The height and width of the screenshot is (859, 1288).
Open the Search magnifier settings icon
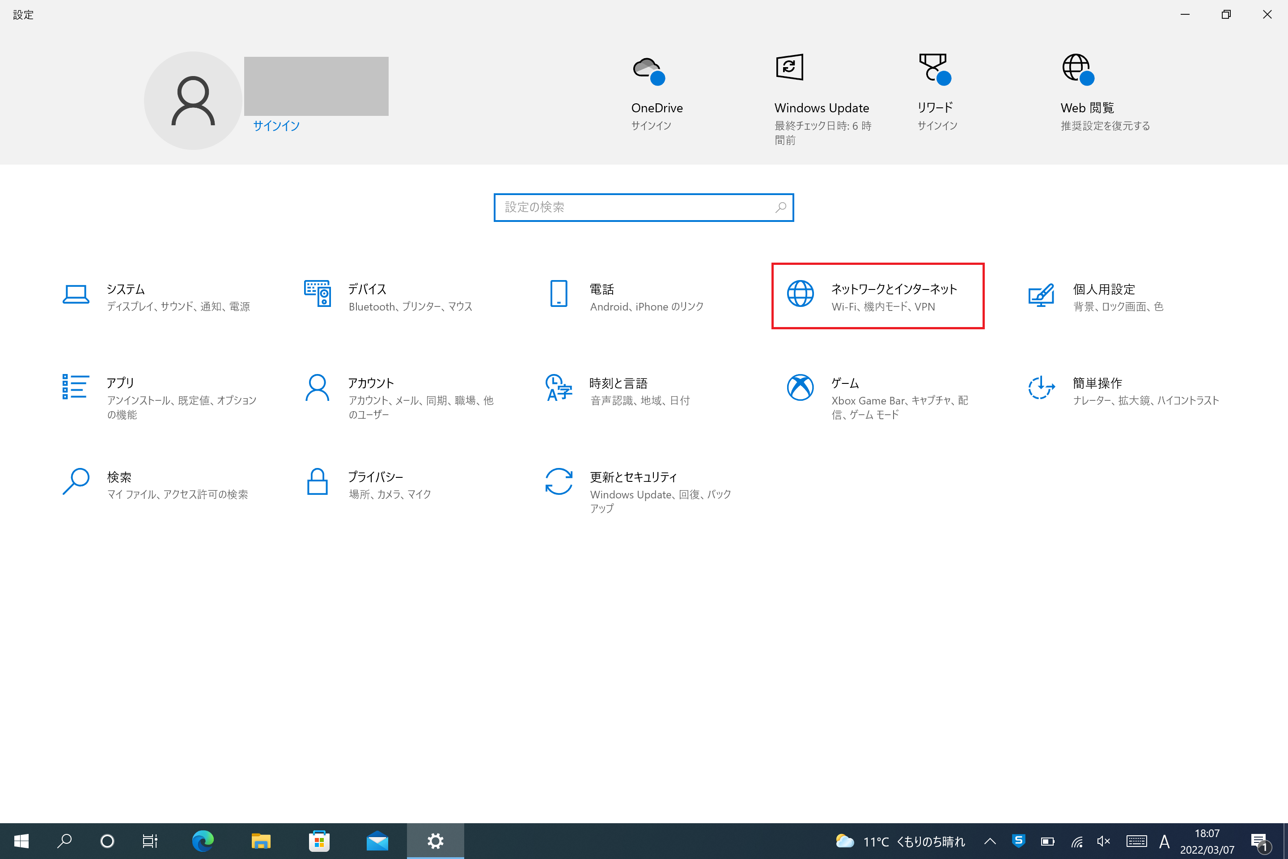76,481
